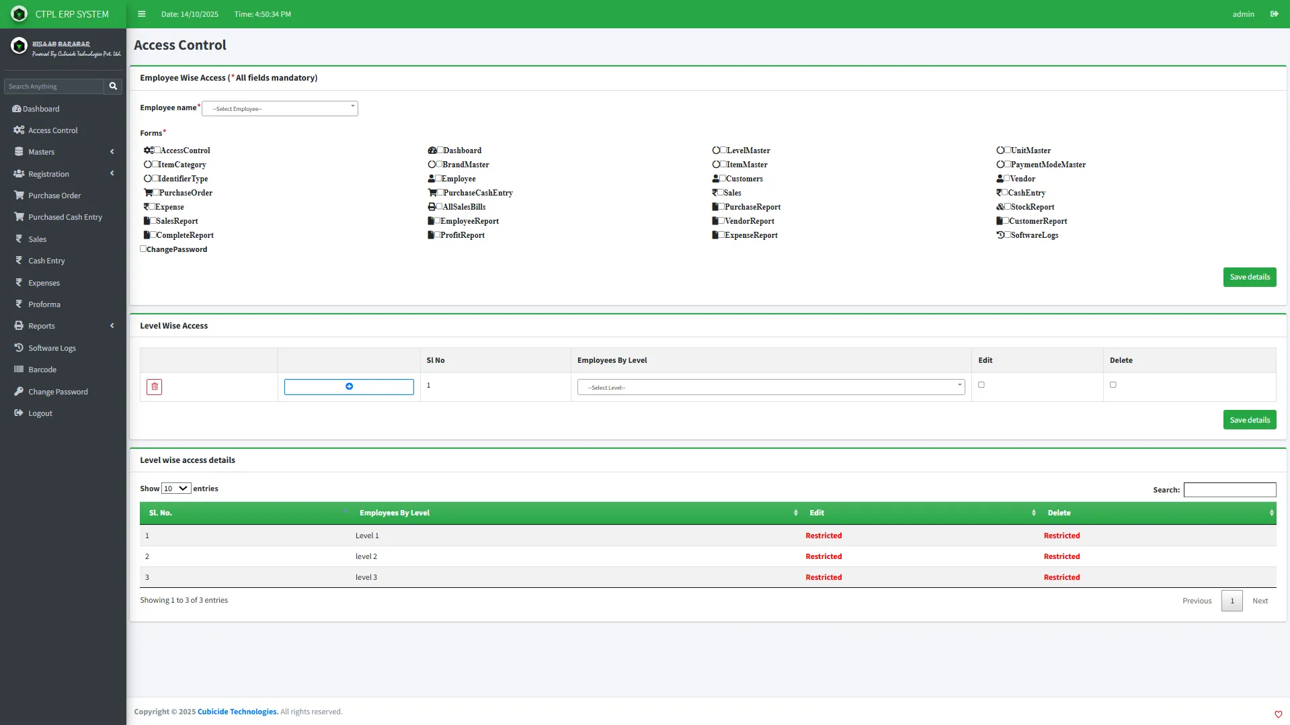Open the Select Employee dropdown

pyautogui.click(x=280, y=109)
